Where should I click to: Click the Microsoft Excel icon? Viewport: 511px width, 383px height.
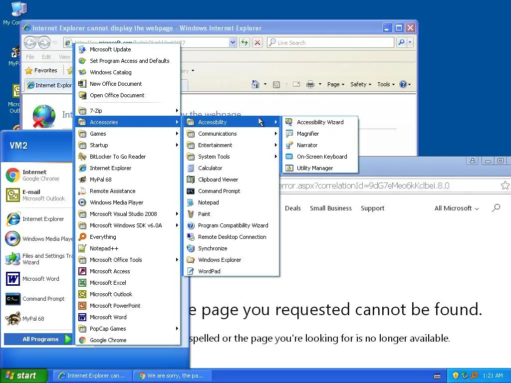[x=82, y=283]
